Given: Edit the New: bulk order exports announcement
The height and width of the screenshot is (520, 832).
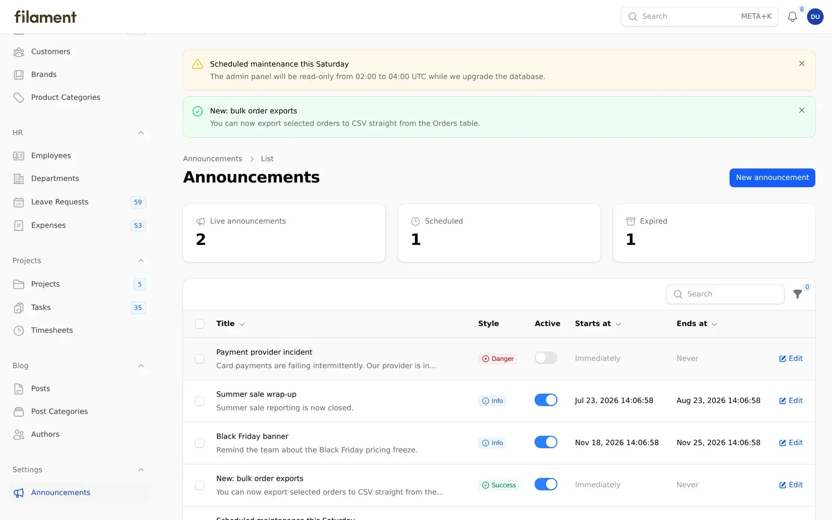Looking at the screenshot, I should (791, 485).
